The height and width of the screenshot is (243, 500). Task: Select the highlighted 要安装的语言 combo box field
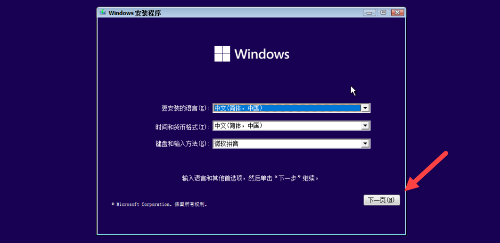pos(291,108)
